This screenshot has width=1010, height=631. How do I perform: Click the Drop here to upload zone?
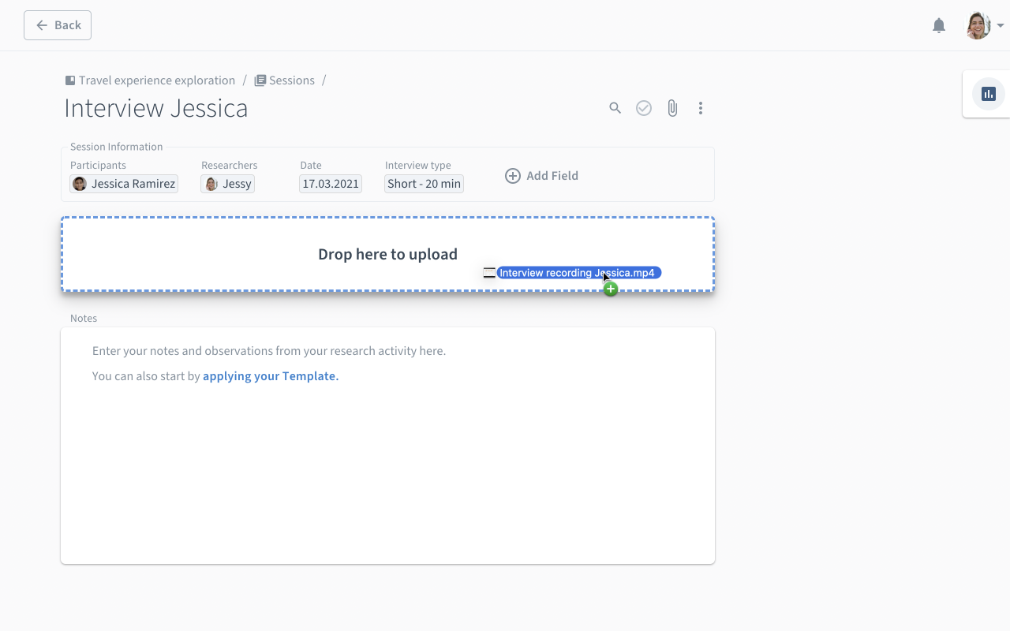point(387,254)
